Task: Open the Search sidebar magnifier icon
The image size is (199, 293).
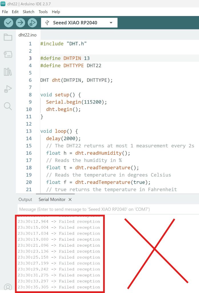Action: pos(8,106)
